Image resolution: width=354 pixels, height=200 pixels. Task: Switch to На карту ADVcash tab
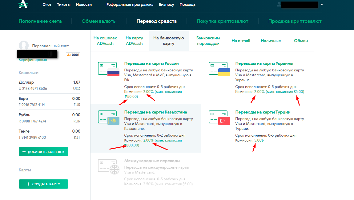pos(134,41)
